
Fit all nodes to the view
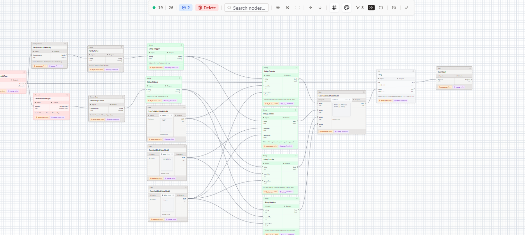tap(297, 8)
